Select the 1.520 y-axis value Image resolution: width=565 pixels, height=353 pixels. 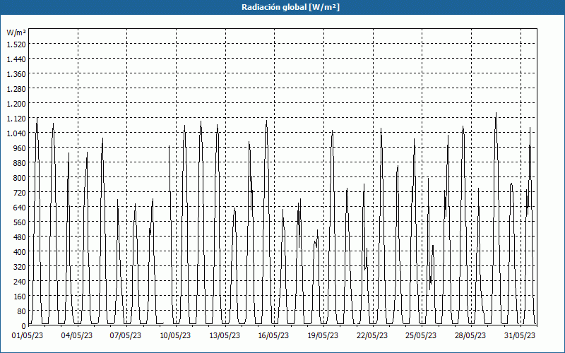[x=16, y=44]
